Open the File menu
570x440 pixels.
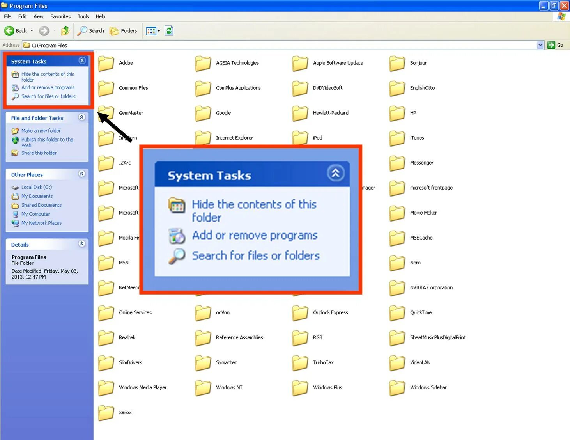7,16
